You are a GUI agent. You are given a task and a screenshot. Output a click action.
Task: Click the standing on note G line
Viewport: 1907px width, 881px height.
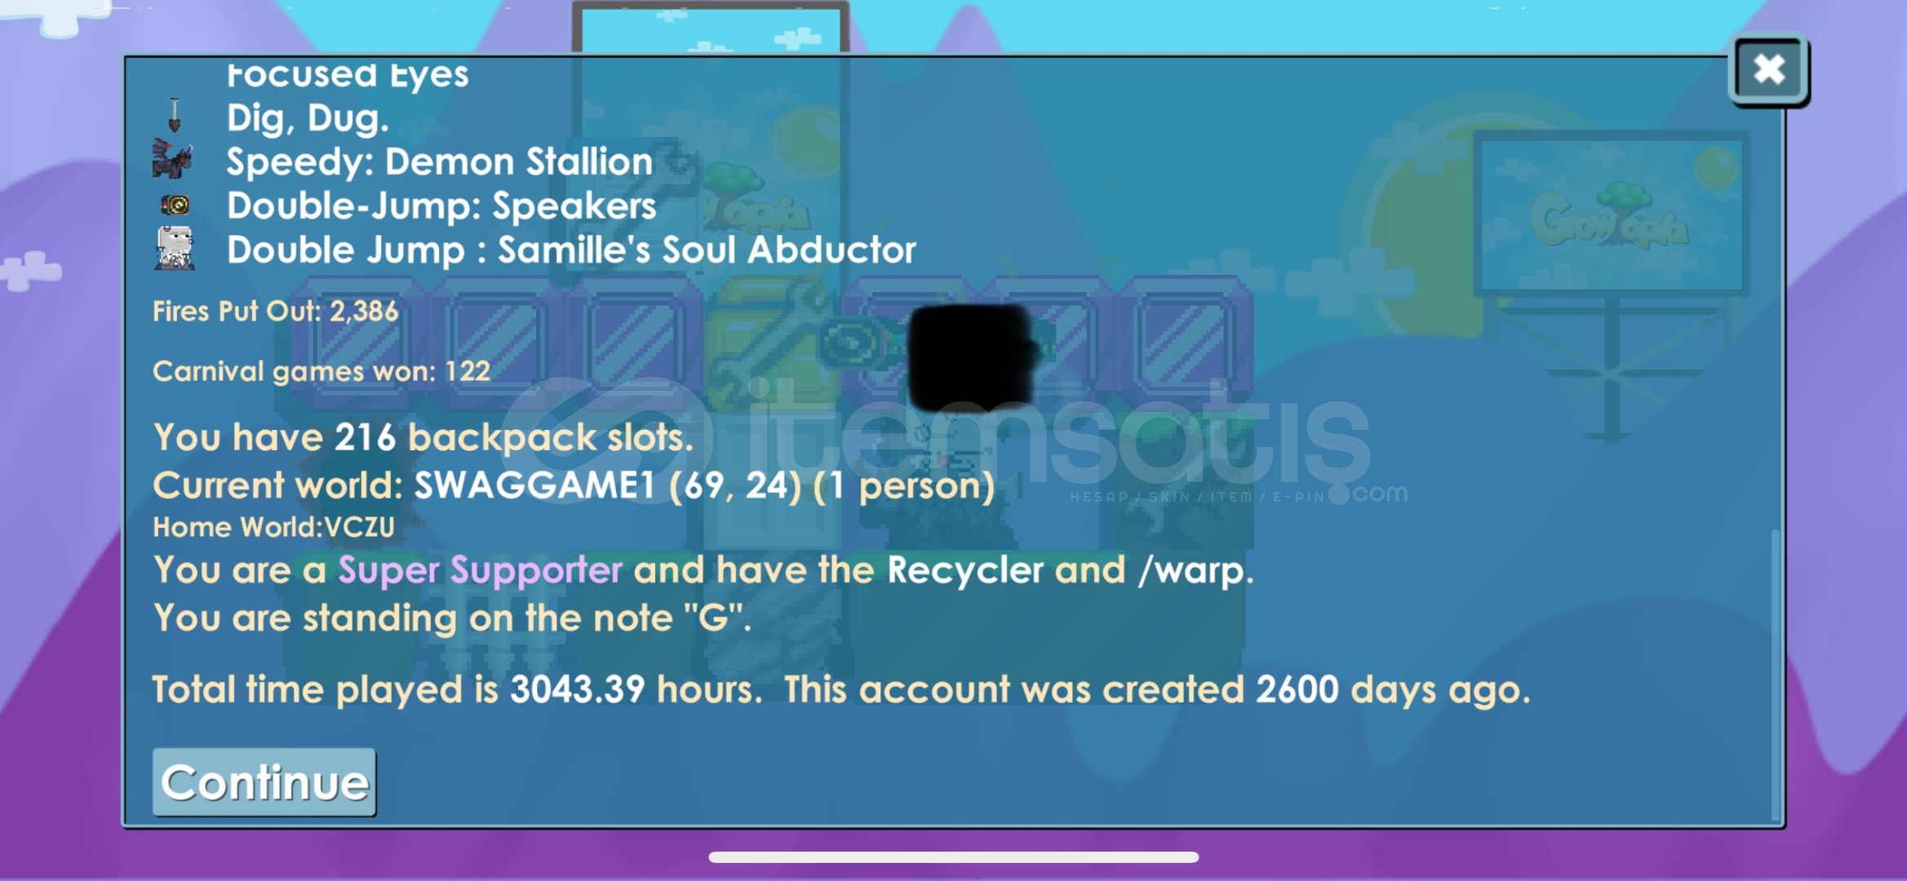tap(451, 618)
